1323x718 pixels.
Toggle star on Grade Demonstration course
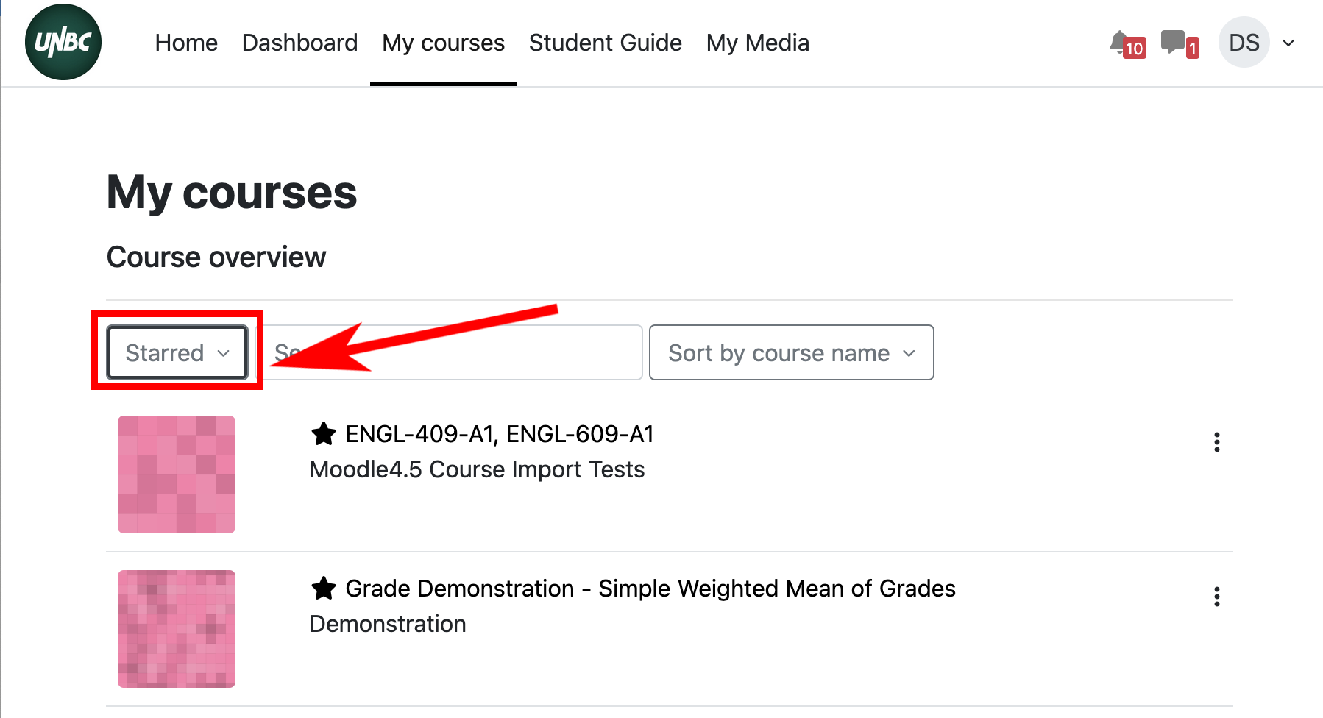coord(324,589)
